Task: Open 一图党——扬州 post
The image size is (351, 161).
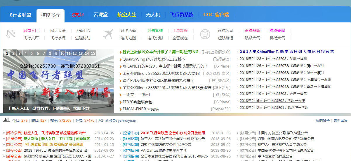Action: (x=136, y=95)
